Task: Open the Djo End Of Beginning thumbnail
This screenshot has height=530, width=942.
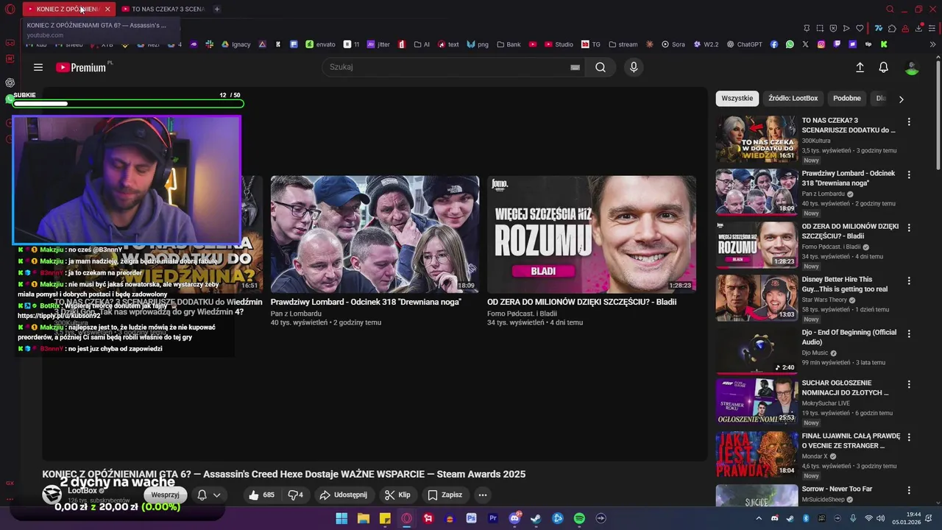Action: click(757, 350)
